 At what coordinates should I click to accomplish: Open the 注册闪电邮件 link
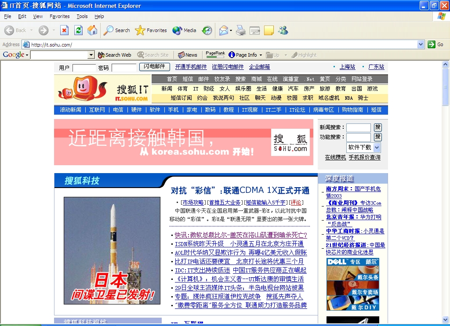(x=228, y=67)
